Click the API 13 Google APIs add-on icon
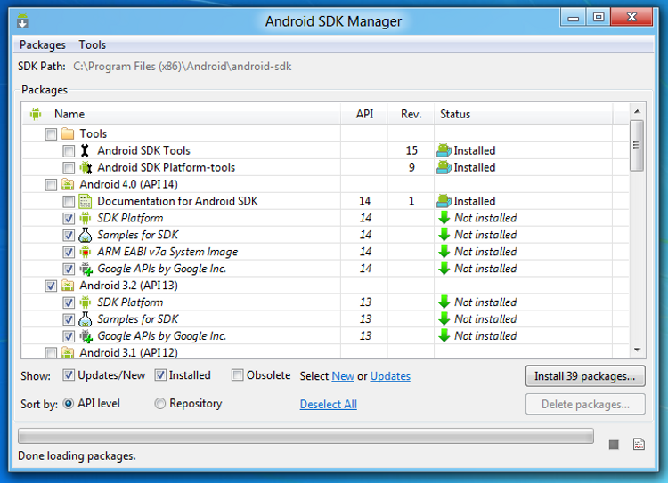 86,335
